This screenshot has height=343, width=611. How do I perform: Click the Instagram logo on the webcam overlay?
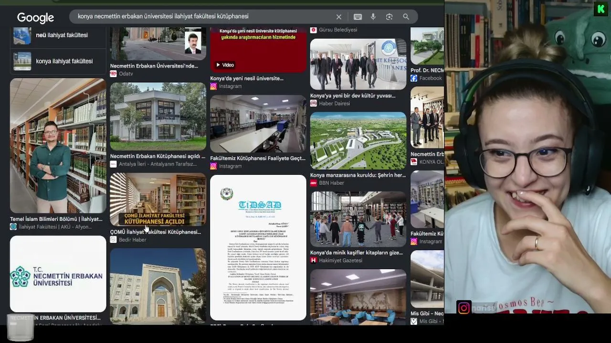coord(464,308)
